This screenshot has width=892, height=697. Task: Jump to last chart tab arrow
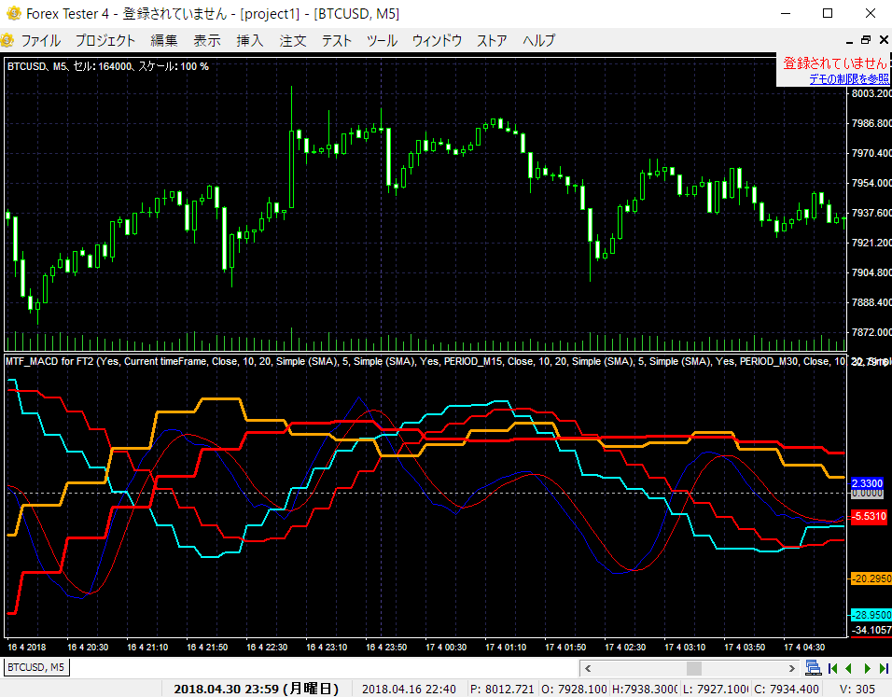pyautogui.click(x=884, y=668)
